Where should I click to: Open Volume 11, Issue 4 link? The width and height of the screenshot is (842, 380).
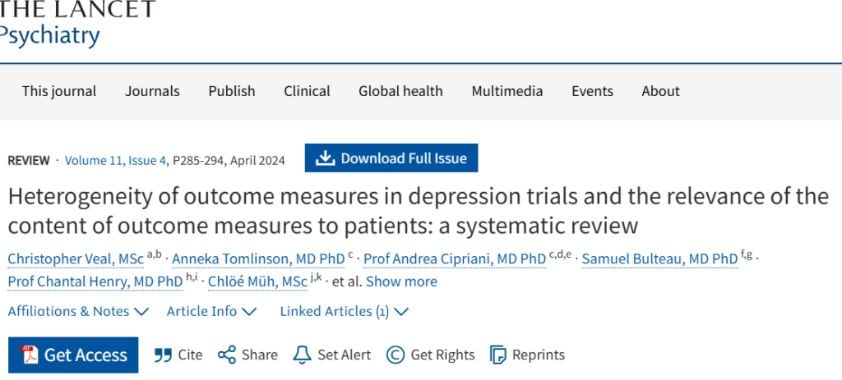pyautogui.click(x=115, y=160)
